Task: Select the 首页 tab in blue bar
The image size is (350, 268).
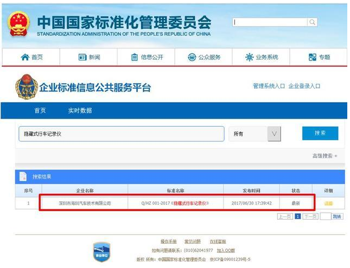Action: [40, 110]
